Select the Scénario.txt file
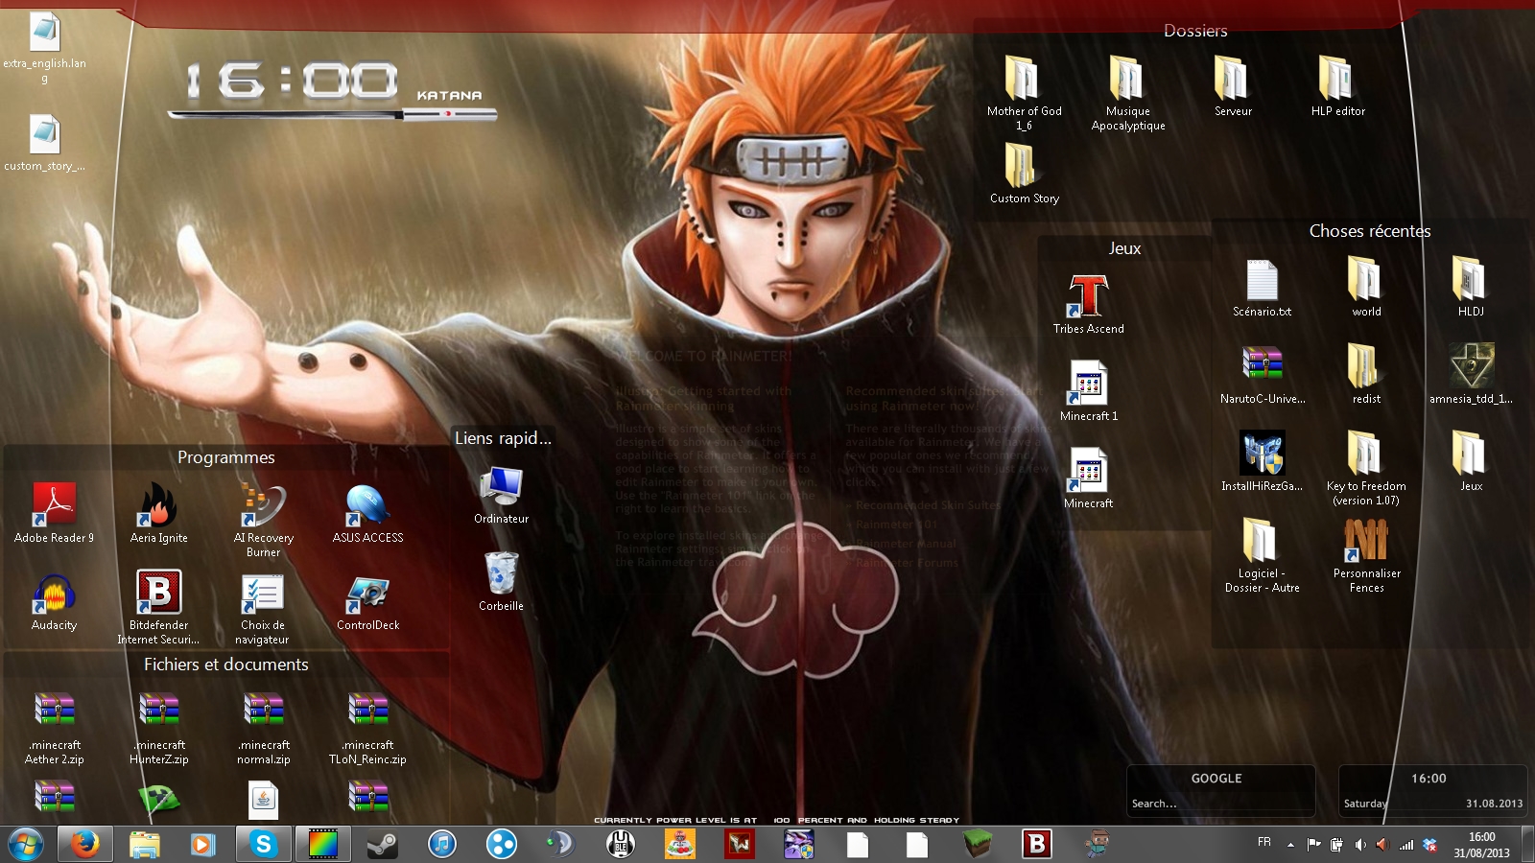Viewport: 1535px width, 863px height. point(1263,288)
